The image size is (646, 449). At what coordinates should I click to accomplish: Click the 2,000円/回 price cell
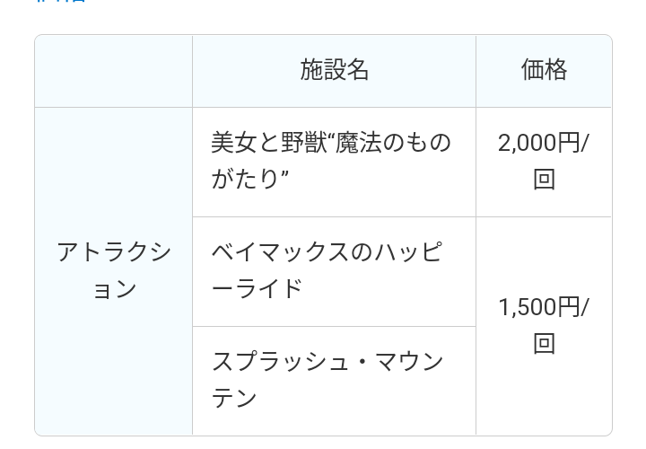click(x=544, y=162)
